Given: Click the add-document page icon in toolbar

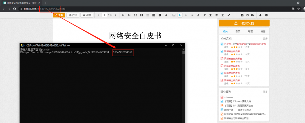Looking at the screenshot, I should pyautogui.click(x=242, y=15).
